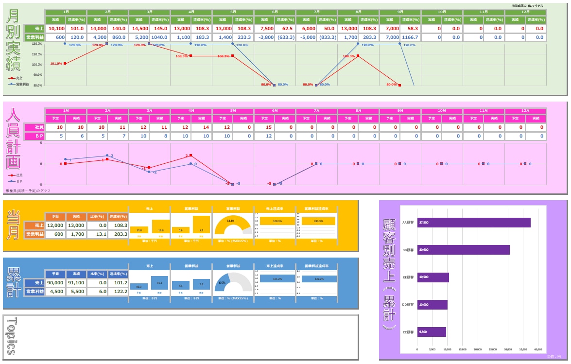571x364 pixels.
Task: Select the AA顧客 bar showing 37,500
Action: (x=474, y=223)
